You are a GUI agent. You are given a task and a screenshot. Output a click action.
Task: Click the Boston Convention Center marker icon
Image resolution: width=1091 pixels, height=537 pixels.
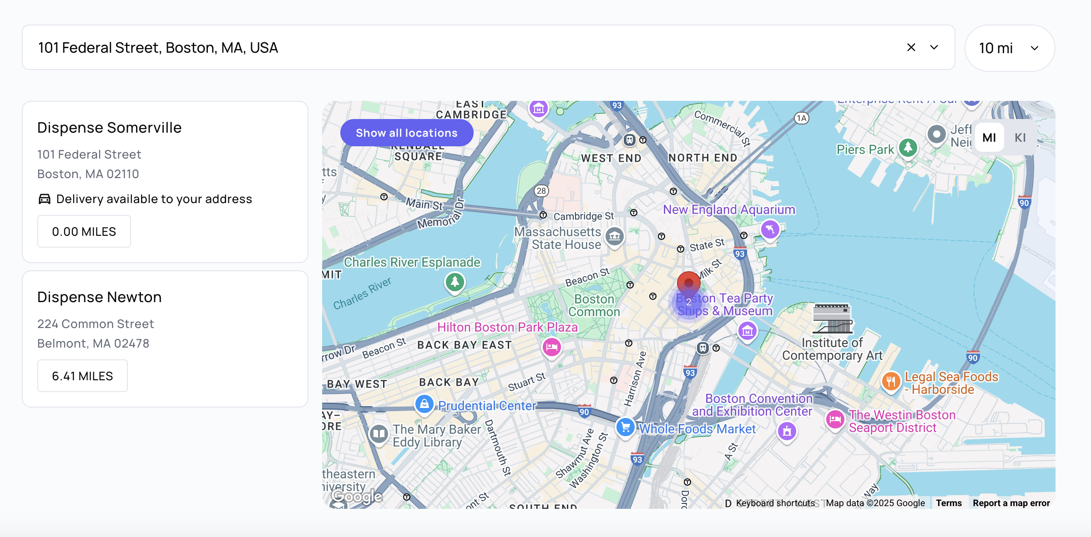click(787, 431)
